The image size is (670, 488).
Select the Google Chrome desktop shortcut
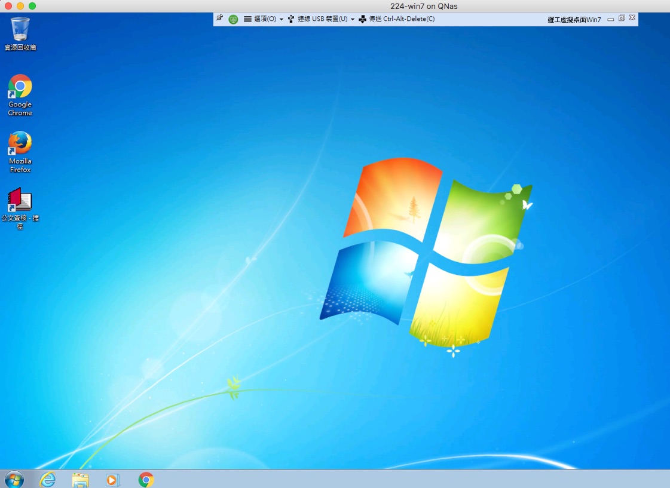coord(20,95)
